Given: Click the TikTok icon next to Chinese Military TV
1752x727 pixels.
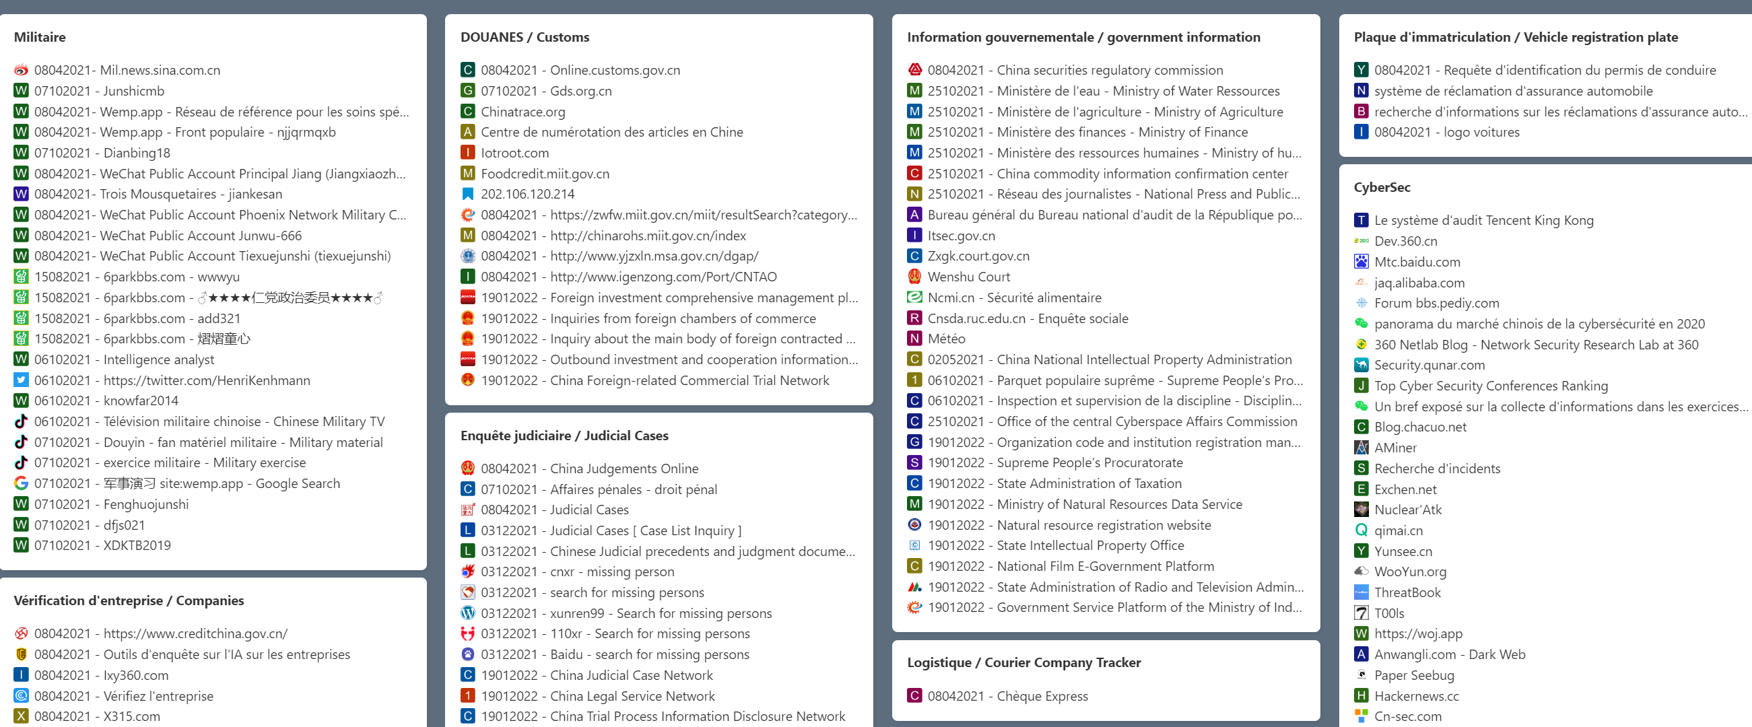Looking at the screenshot, I should coord(21,421).
